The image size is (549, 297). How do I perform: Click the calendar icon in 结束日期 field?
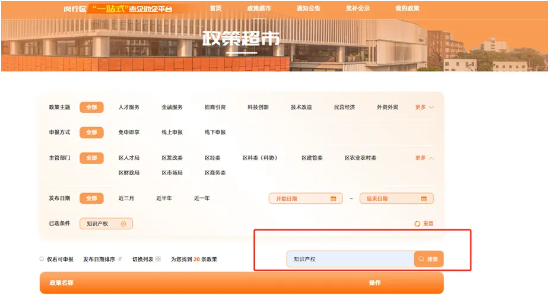coord(424,198)
